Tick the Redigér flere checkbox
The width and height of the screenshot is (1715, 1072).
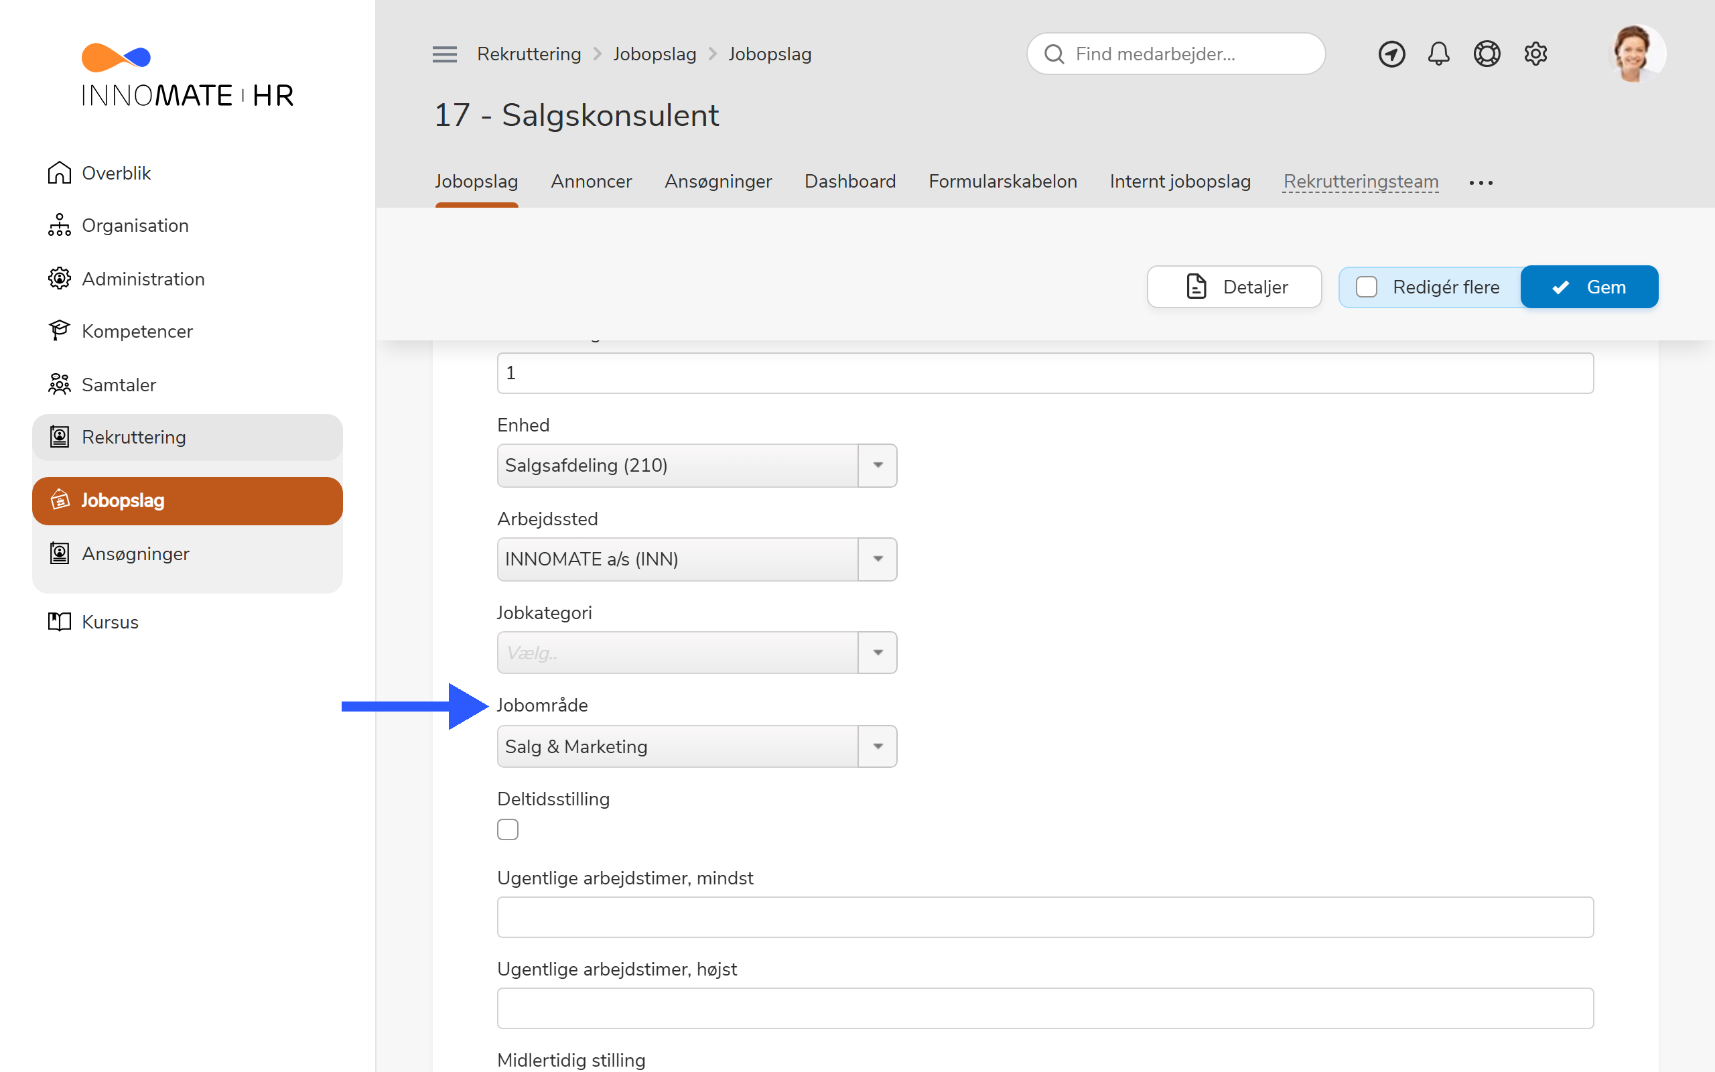(1365, 287)
